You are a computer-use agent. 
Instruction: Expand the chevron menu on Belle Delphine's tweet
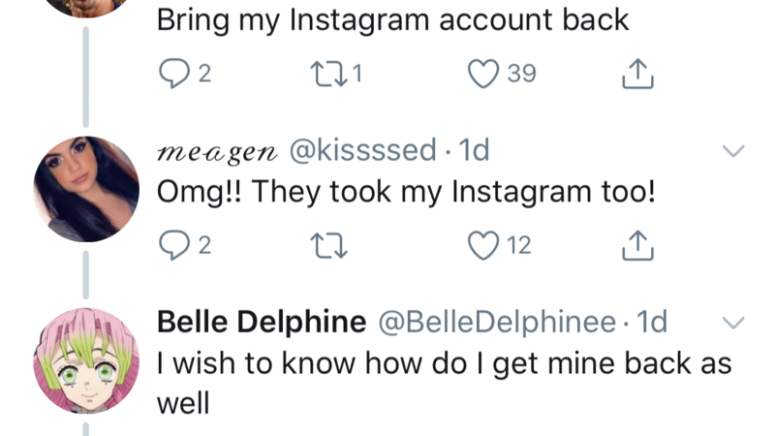click(733, 323)
